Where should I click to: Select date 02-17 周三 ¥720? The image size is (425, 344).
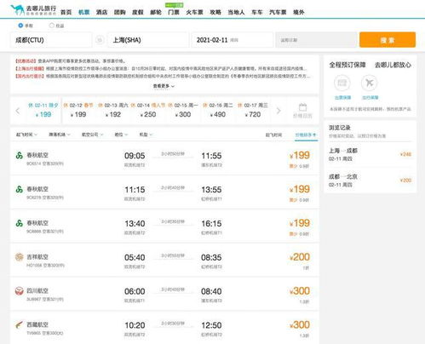(x=253, y=110)
